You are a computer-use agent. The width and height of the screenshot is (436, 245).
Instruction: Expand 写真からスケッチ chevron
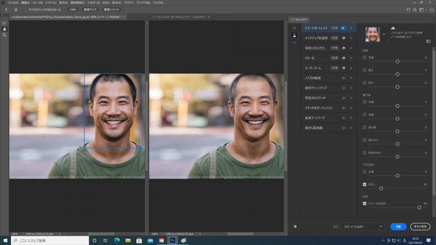351,98
